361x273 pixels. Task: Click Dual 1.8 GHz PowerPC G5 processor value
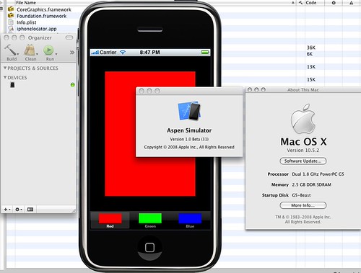(x=318, y=174)
